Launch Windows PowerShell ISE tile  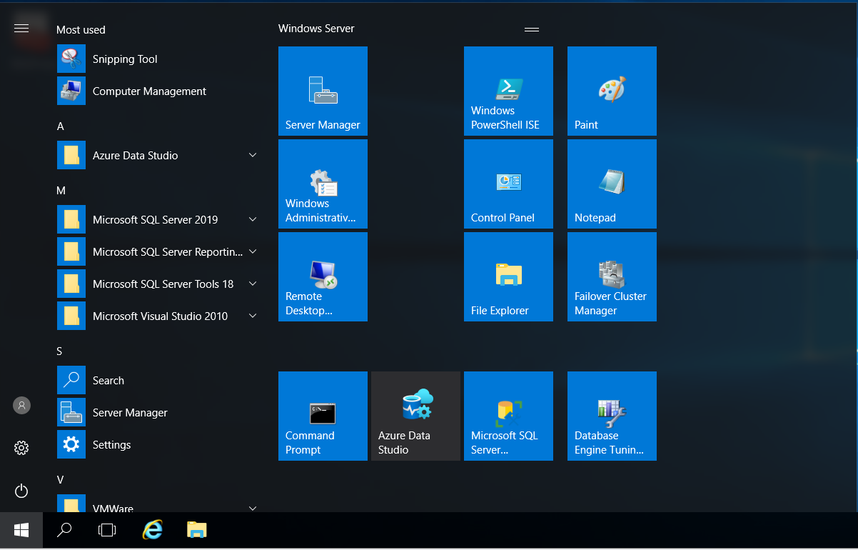click(508, 91)
